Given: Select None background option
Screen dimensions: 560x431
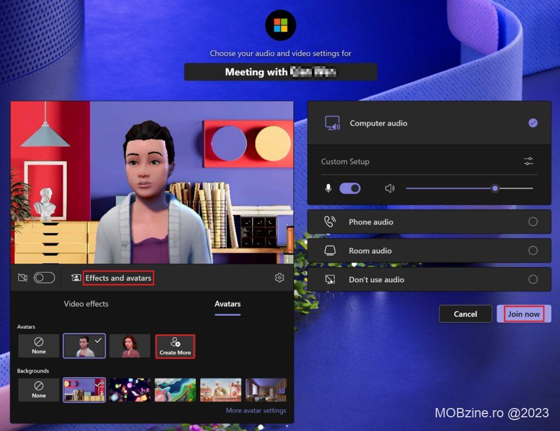Looking at the screenshot, I should coord(39,390).
